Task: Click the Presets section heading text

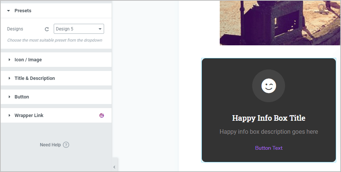Action: coord(23,11)
